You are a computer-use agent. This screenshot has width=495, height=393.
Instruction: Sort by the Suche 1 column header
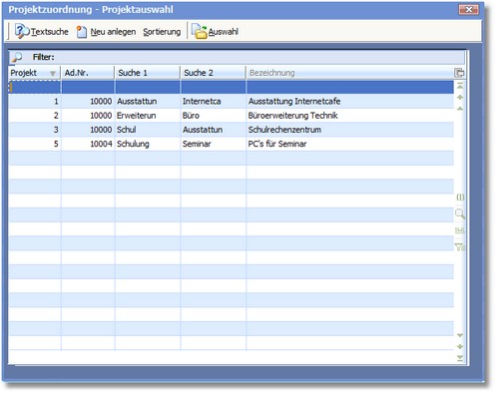pos(148,73)
